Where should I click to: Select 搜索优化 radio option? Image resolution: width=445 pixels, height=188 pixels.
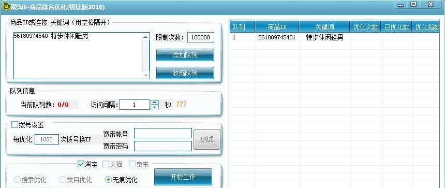(17, 180)
